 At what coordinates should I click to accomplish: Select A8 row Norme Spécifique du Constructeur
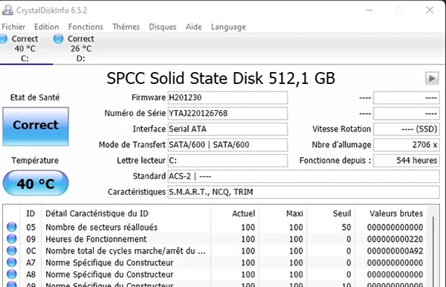click(x=215, y=274)
